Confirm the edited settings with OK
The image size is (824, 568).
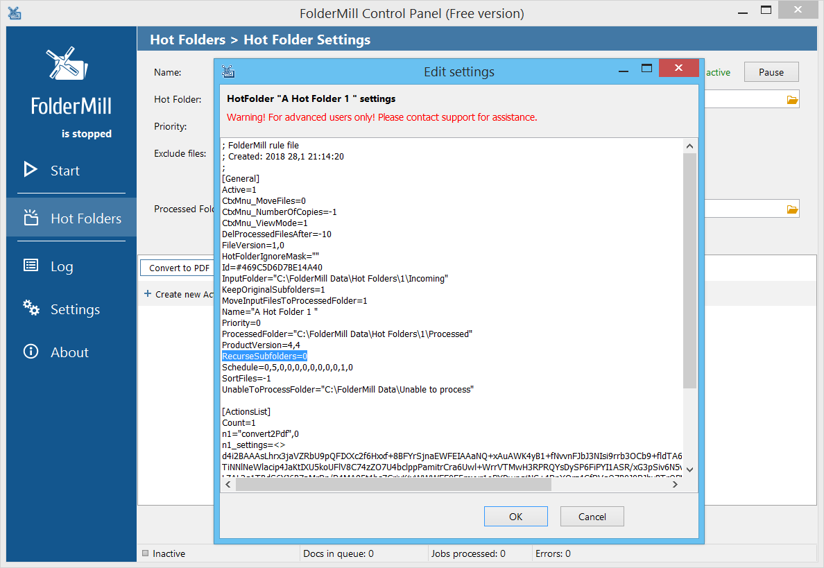515,517
